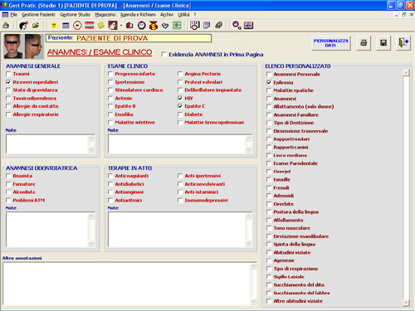
Task: Click the blue mortar bowl toolbar icon
Action: (165, 26)
